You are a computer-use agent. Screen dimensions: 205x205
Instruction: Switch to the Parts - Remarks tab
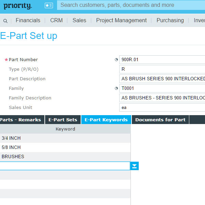pyautogui.click(x=20, y=120)
